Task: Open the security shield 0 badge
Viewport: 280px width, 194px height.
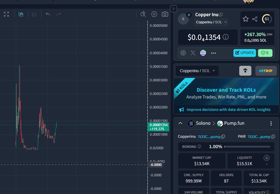Action: (x=265, y=53)
